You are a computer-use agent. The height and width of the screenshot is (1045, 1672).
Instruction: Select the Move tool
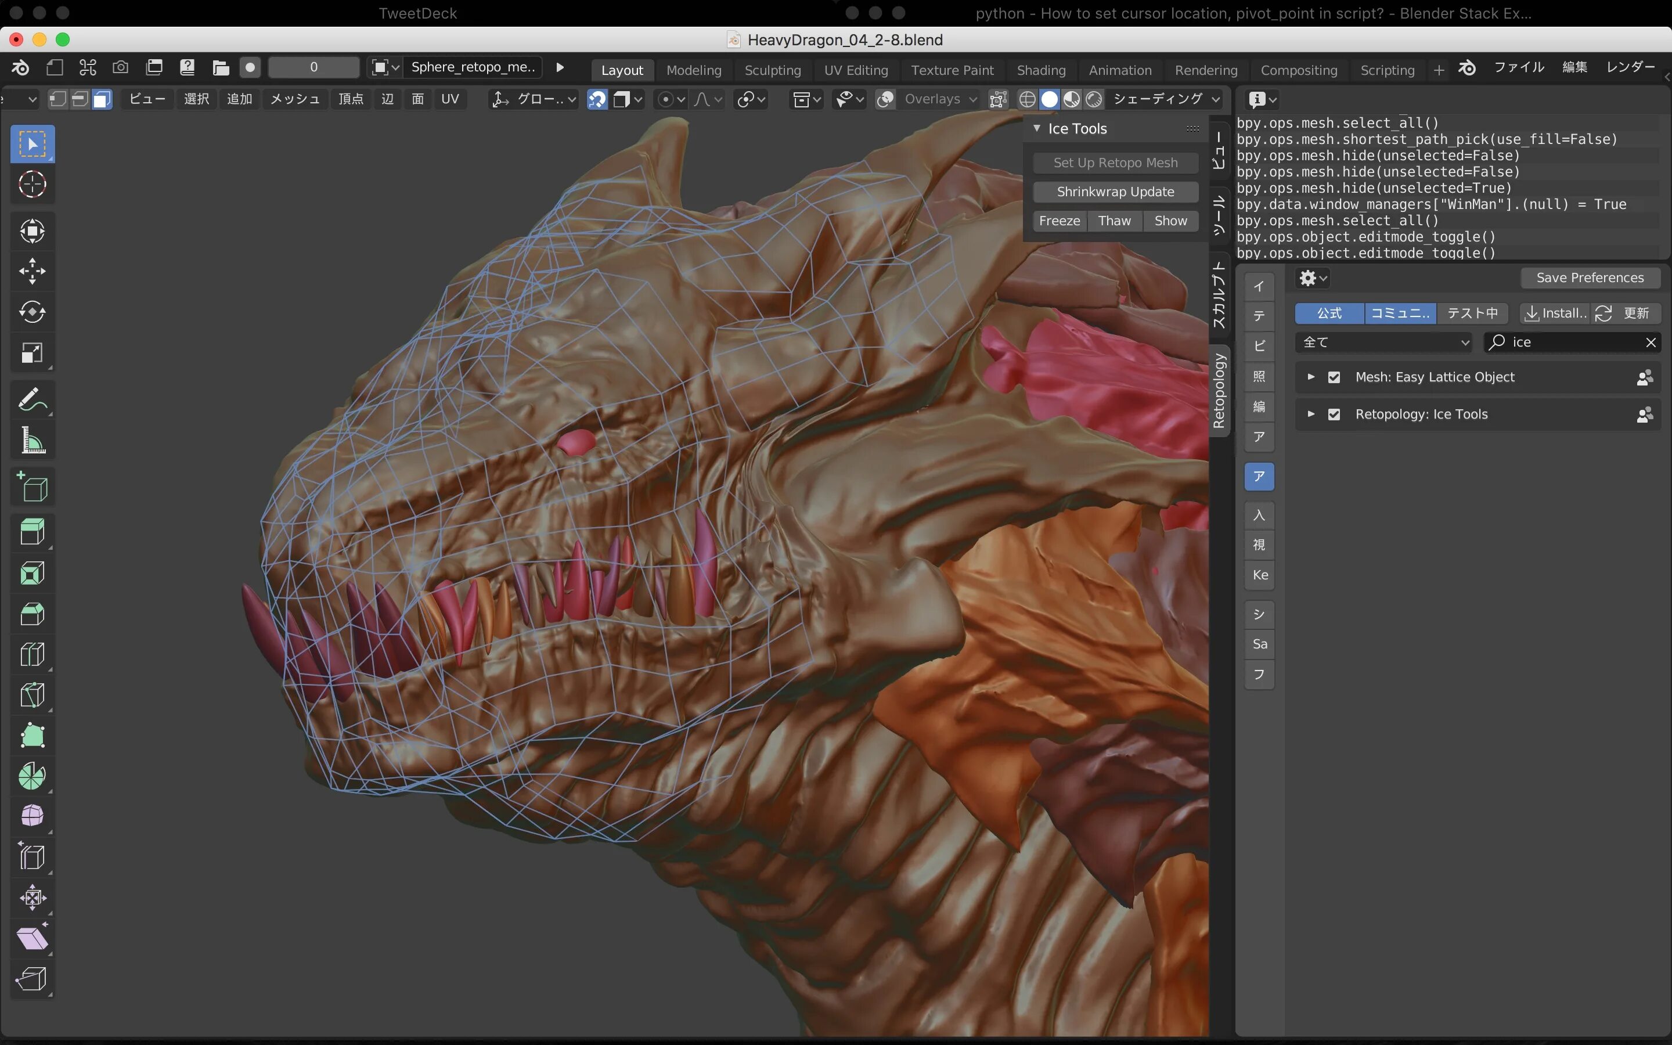coord(32,271)
